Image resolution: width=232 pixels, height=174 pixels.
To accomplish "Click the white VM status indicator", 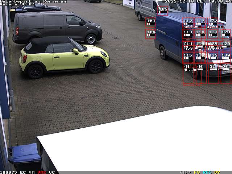I will 32,172.
